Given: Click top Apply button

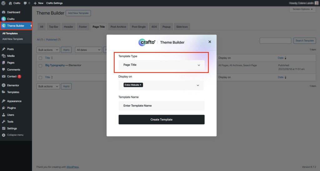Looking at the screenshot, I should point(66,50).
